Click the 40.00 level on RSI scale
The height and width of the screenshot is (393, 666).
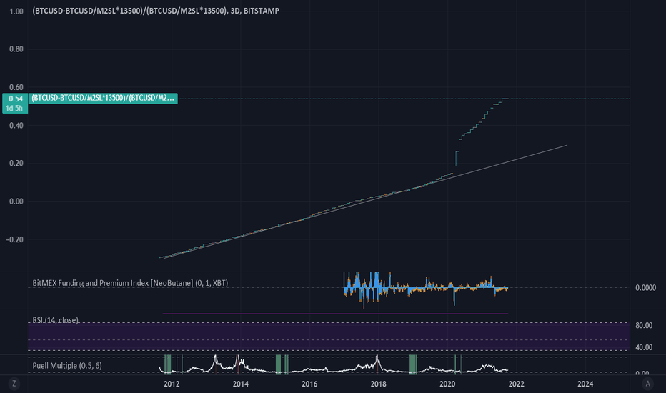pyautogui.click(x=644, y=347)
